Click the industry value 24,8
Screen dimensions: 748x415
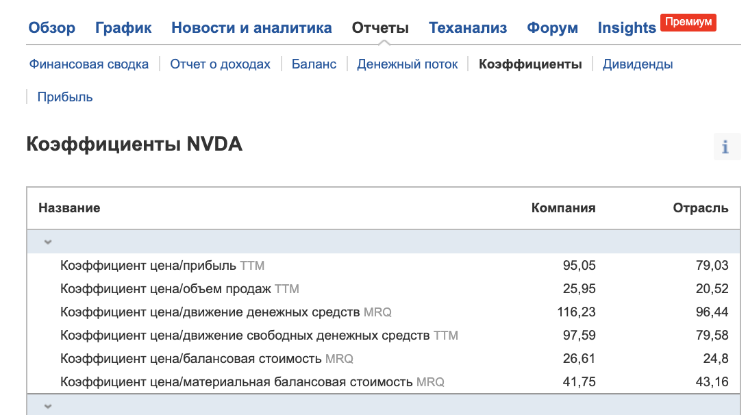tap(716, 359)
